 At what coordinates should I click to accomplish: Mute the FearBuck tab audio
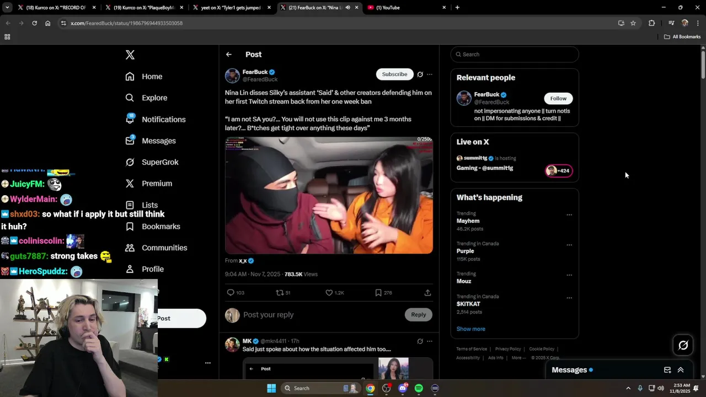coord(347,8)
